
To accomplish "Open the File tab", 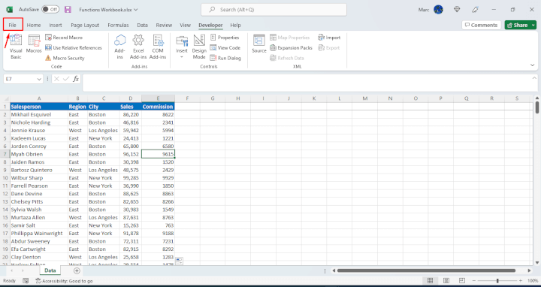I will coord(13,25).
